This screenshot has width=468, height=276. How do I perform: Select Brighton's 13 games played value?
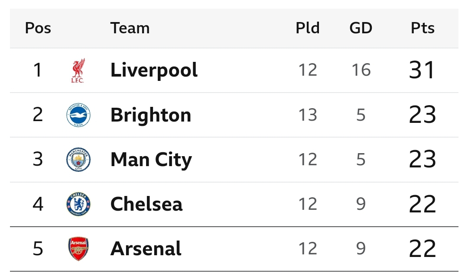(x=308, y=115)
